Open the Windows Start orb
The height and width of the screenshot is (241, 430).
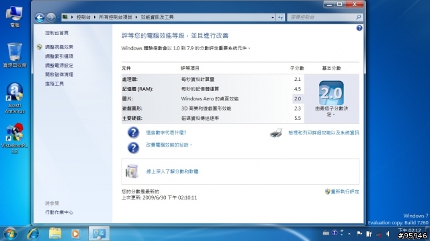click(x=10, y=234)
